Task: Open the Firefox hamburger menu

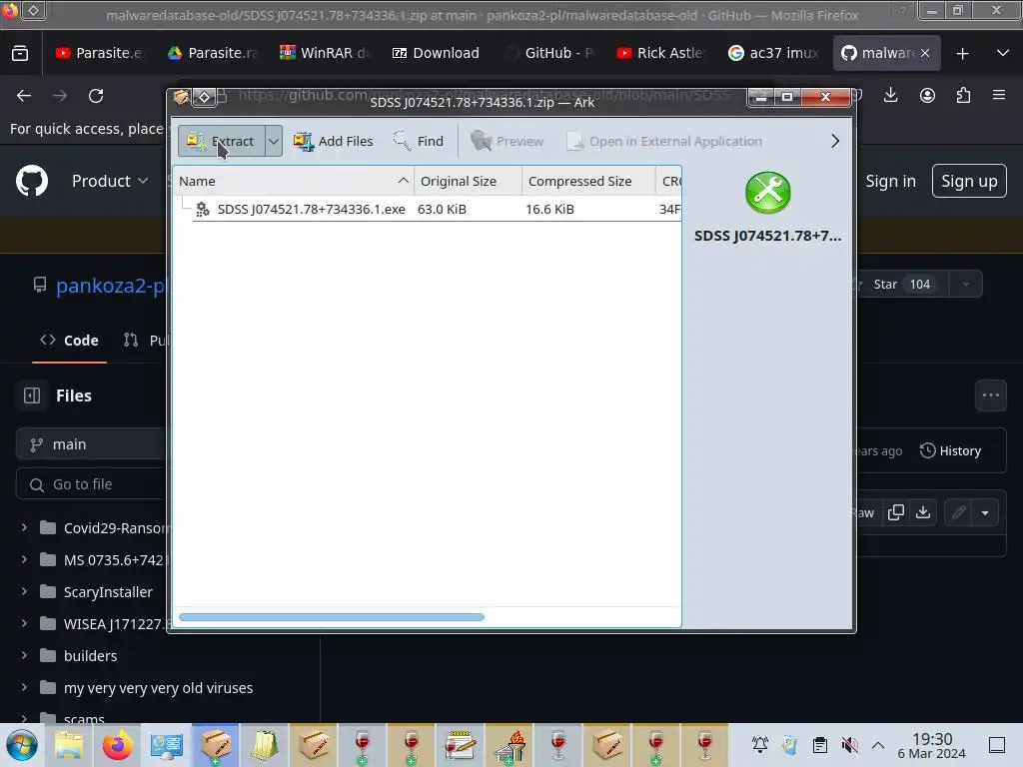Action: [x=999, y=95]
